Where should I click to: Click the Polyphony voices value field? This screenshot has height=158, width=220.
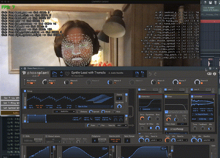click(x=95, y=140)
